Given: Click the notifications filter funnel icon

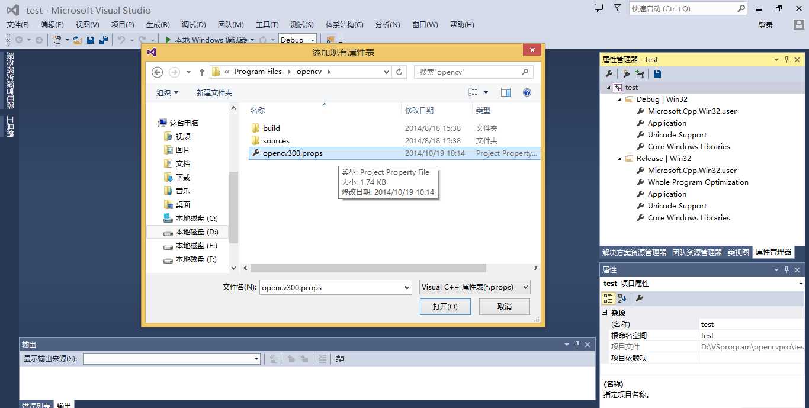Looking at the screenshot, I should pos(618,8).
